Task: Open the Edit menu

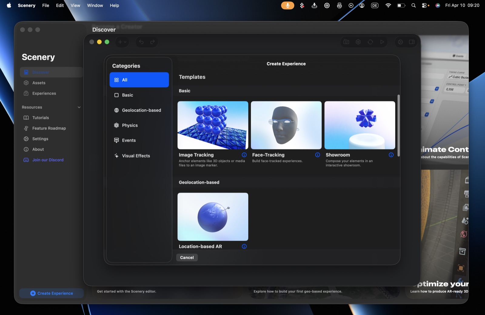Action: (x=60, y=5)
